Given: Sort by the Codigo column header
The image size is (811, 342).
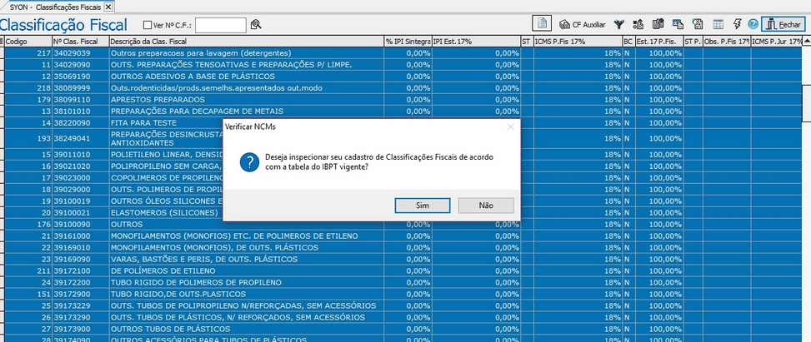Looking at the screenshot, I should 25,41.
